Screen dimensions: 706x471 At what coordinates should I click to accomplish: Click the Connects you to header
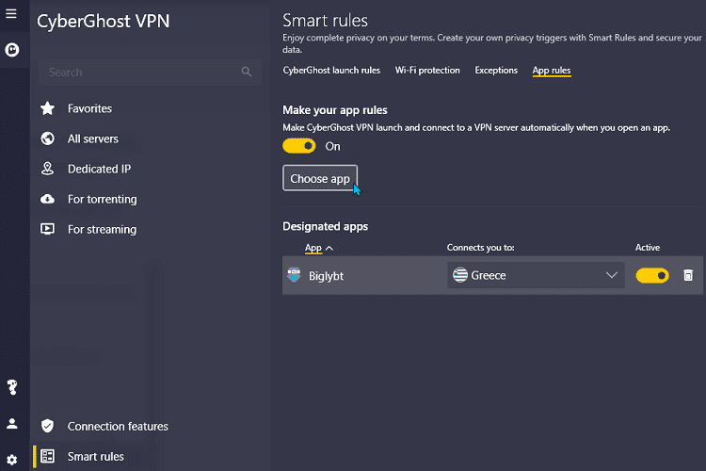point(480,248)
